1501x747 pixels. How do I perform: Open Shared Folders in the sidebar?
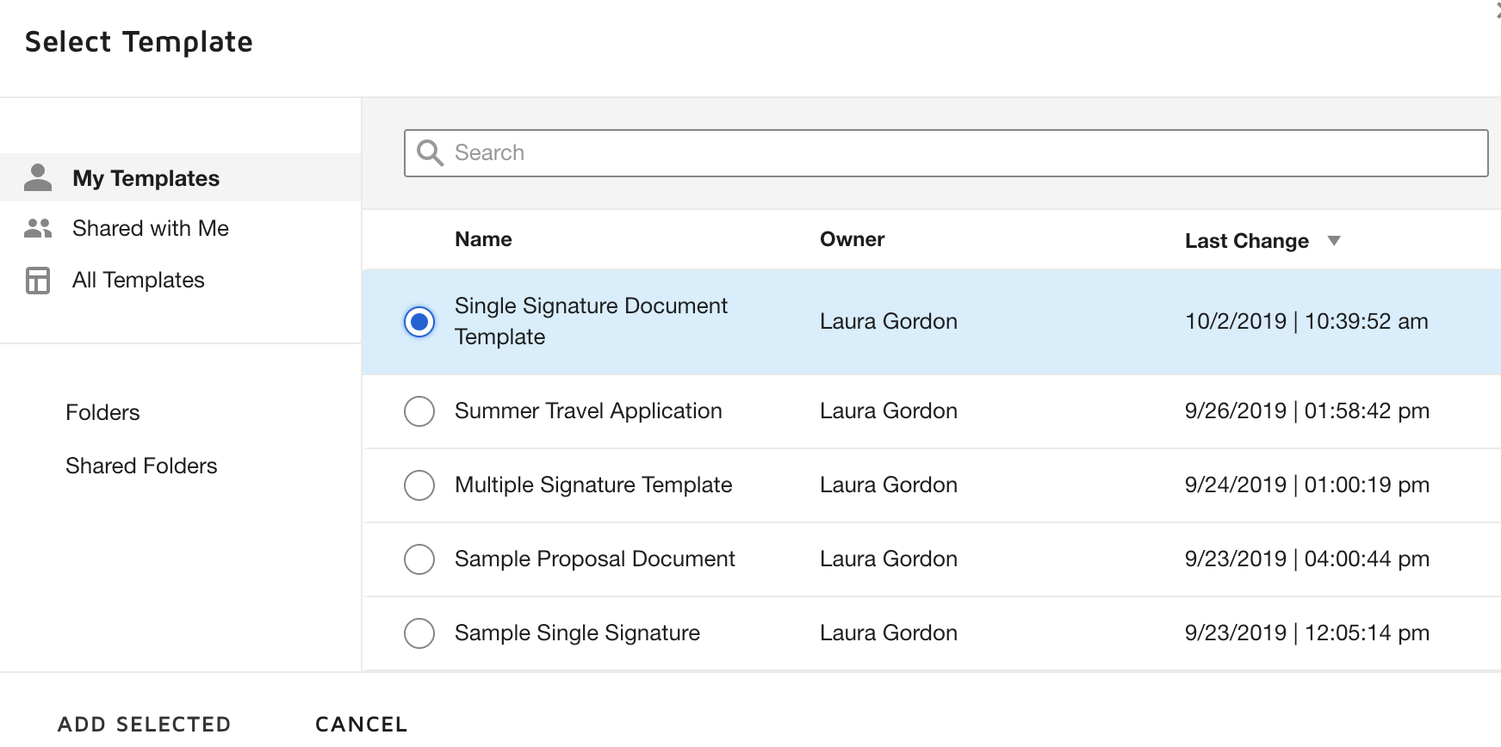tap(141, 466)
